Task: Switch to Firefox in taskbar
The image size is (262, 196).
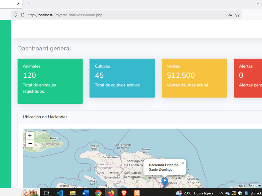Action: point(111,193)
